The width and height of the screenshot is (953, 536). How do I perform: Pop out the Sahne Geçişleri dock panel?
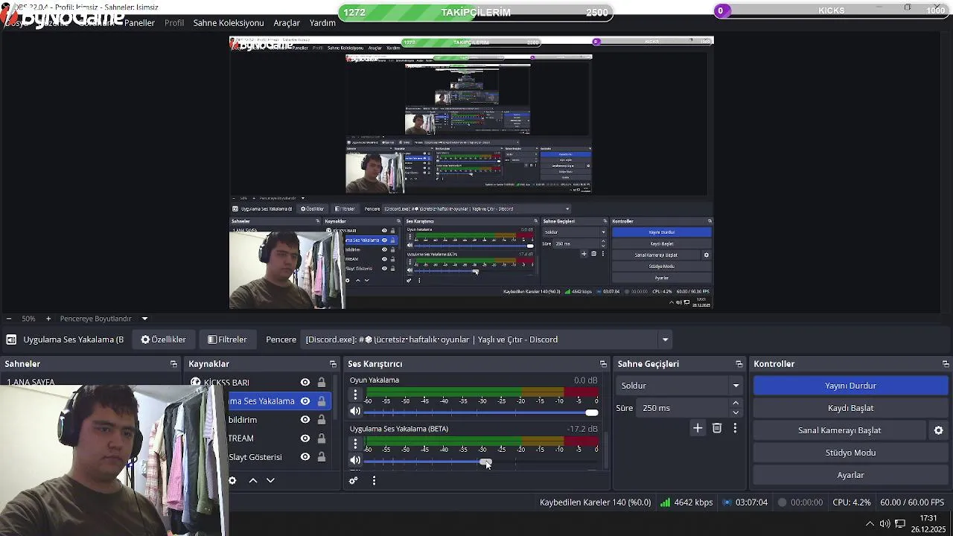pyautogui.click(x=739, y=364)
